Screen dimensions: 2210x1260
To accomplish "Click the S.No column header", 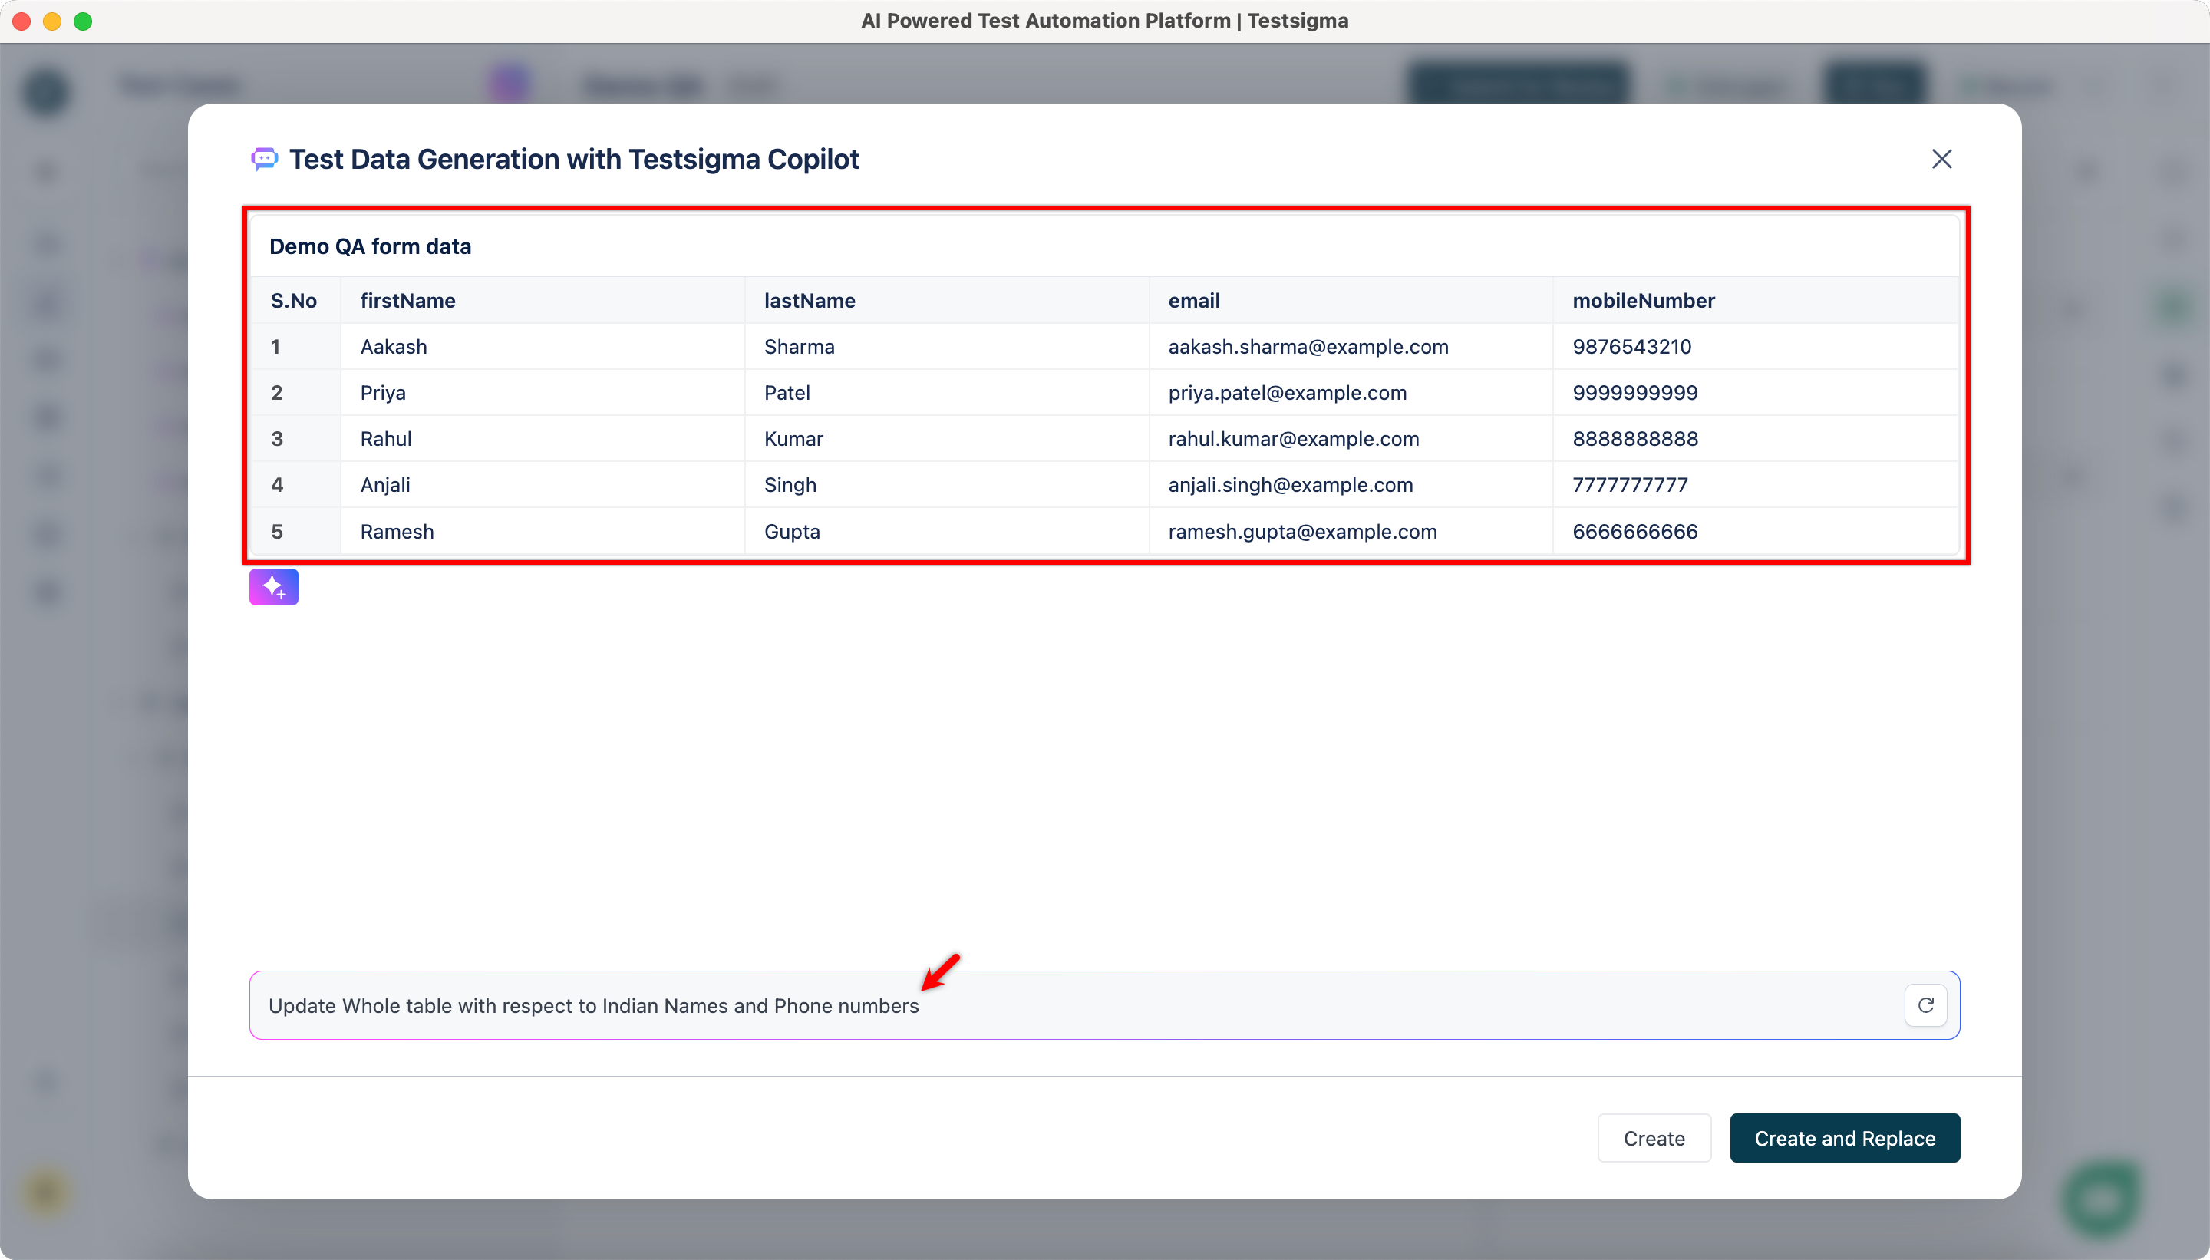I will [x=293, y=300].
